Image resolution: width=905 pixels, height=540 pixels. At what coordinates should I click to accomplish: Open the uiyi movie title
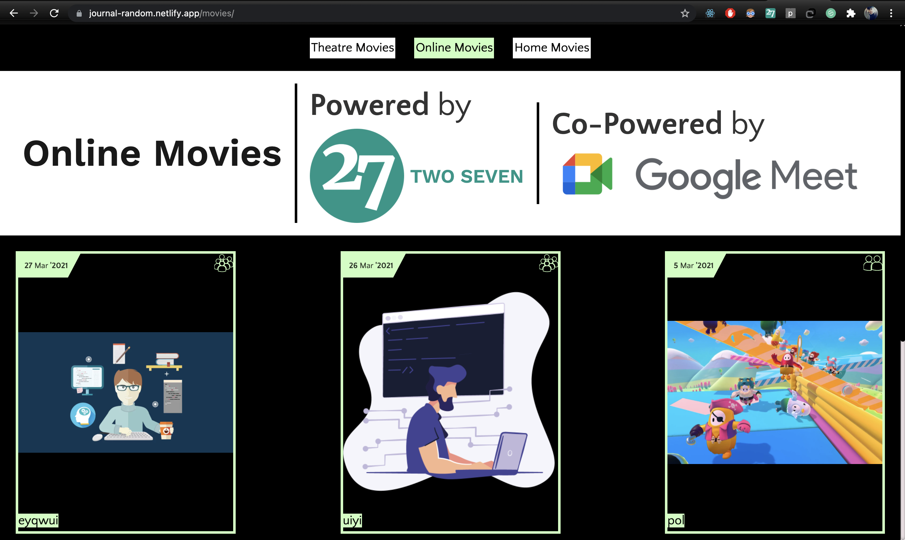tap(352, 520)
